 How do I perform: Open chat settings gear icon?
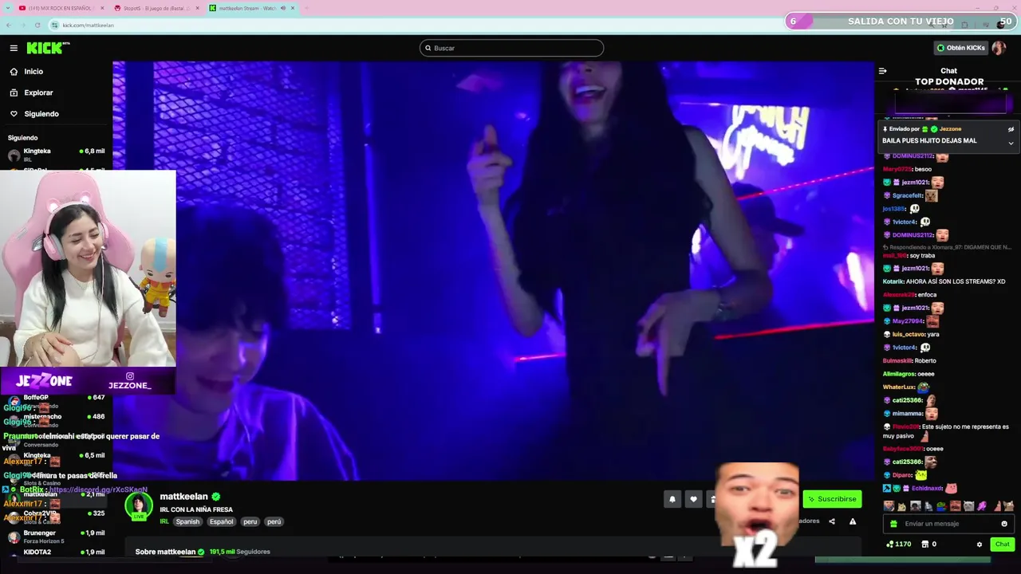980,545
